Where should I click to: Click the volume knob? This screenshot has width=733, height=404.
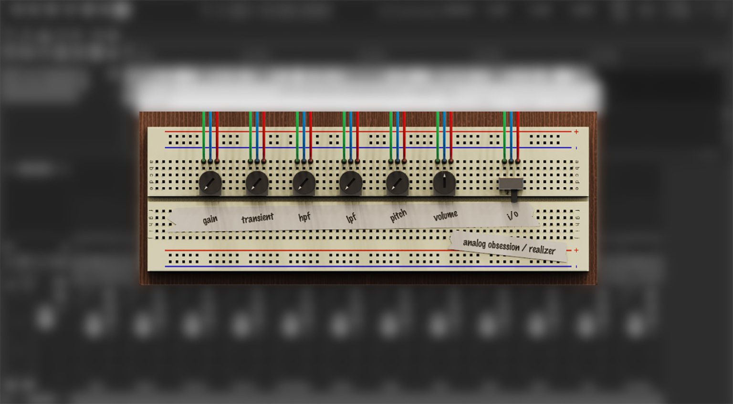(444, 183)
